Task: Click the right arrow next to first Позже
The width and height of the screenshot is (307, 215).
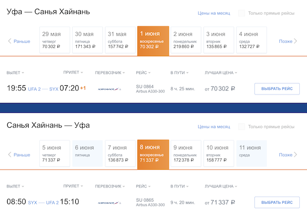Action: click(296, 41)
